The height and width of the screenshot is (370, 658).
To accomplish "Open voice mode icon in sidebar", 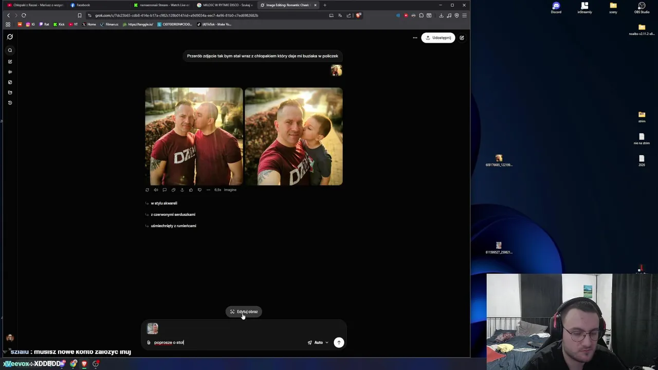I will pyautogui.click(x=10, y=72).
